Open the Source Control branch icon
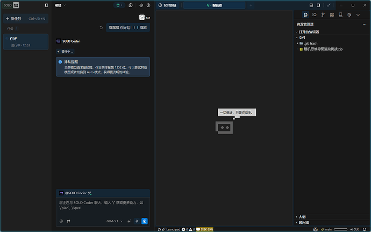371x232 pixels. [x=323, y=15]
